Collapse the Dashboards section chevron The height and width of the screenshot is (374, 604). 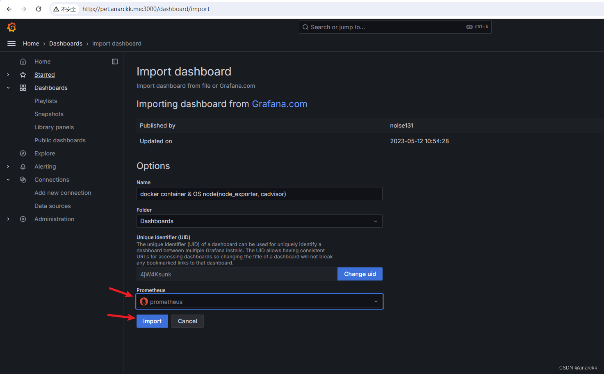coord(8,88)
